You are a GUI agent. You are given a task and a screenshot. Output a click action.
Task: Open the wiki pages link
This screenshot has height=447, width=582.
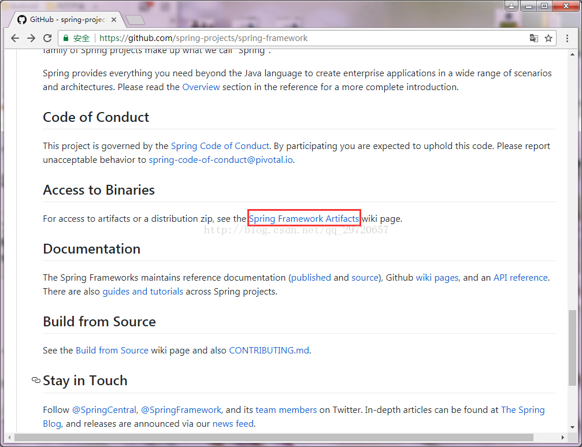[x=438, y=278]
